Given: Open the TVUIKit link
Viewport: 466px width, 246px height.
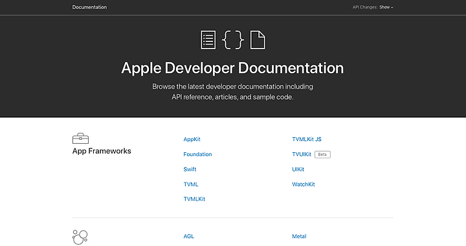Looking at the screenshot, I should [302, 154].
